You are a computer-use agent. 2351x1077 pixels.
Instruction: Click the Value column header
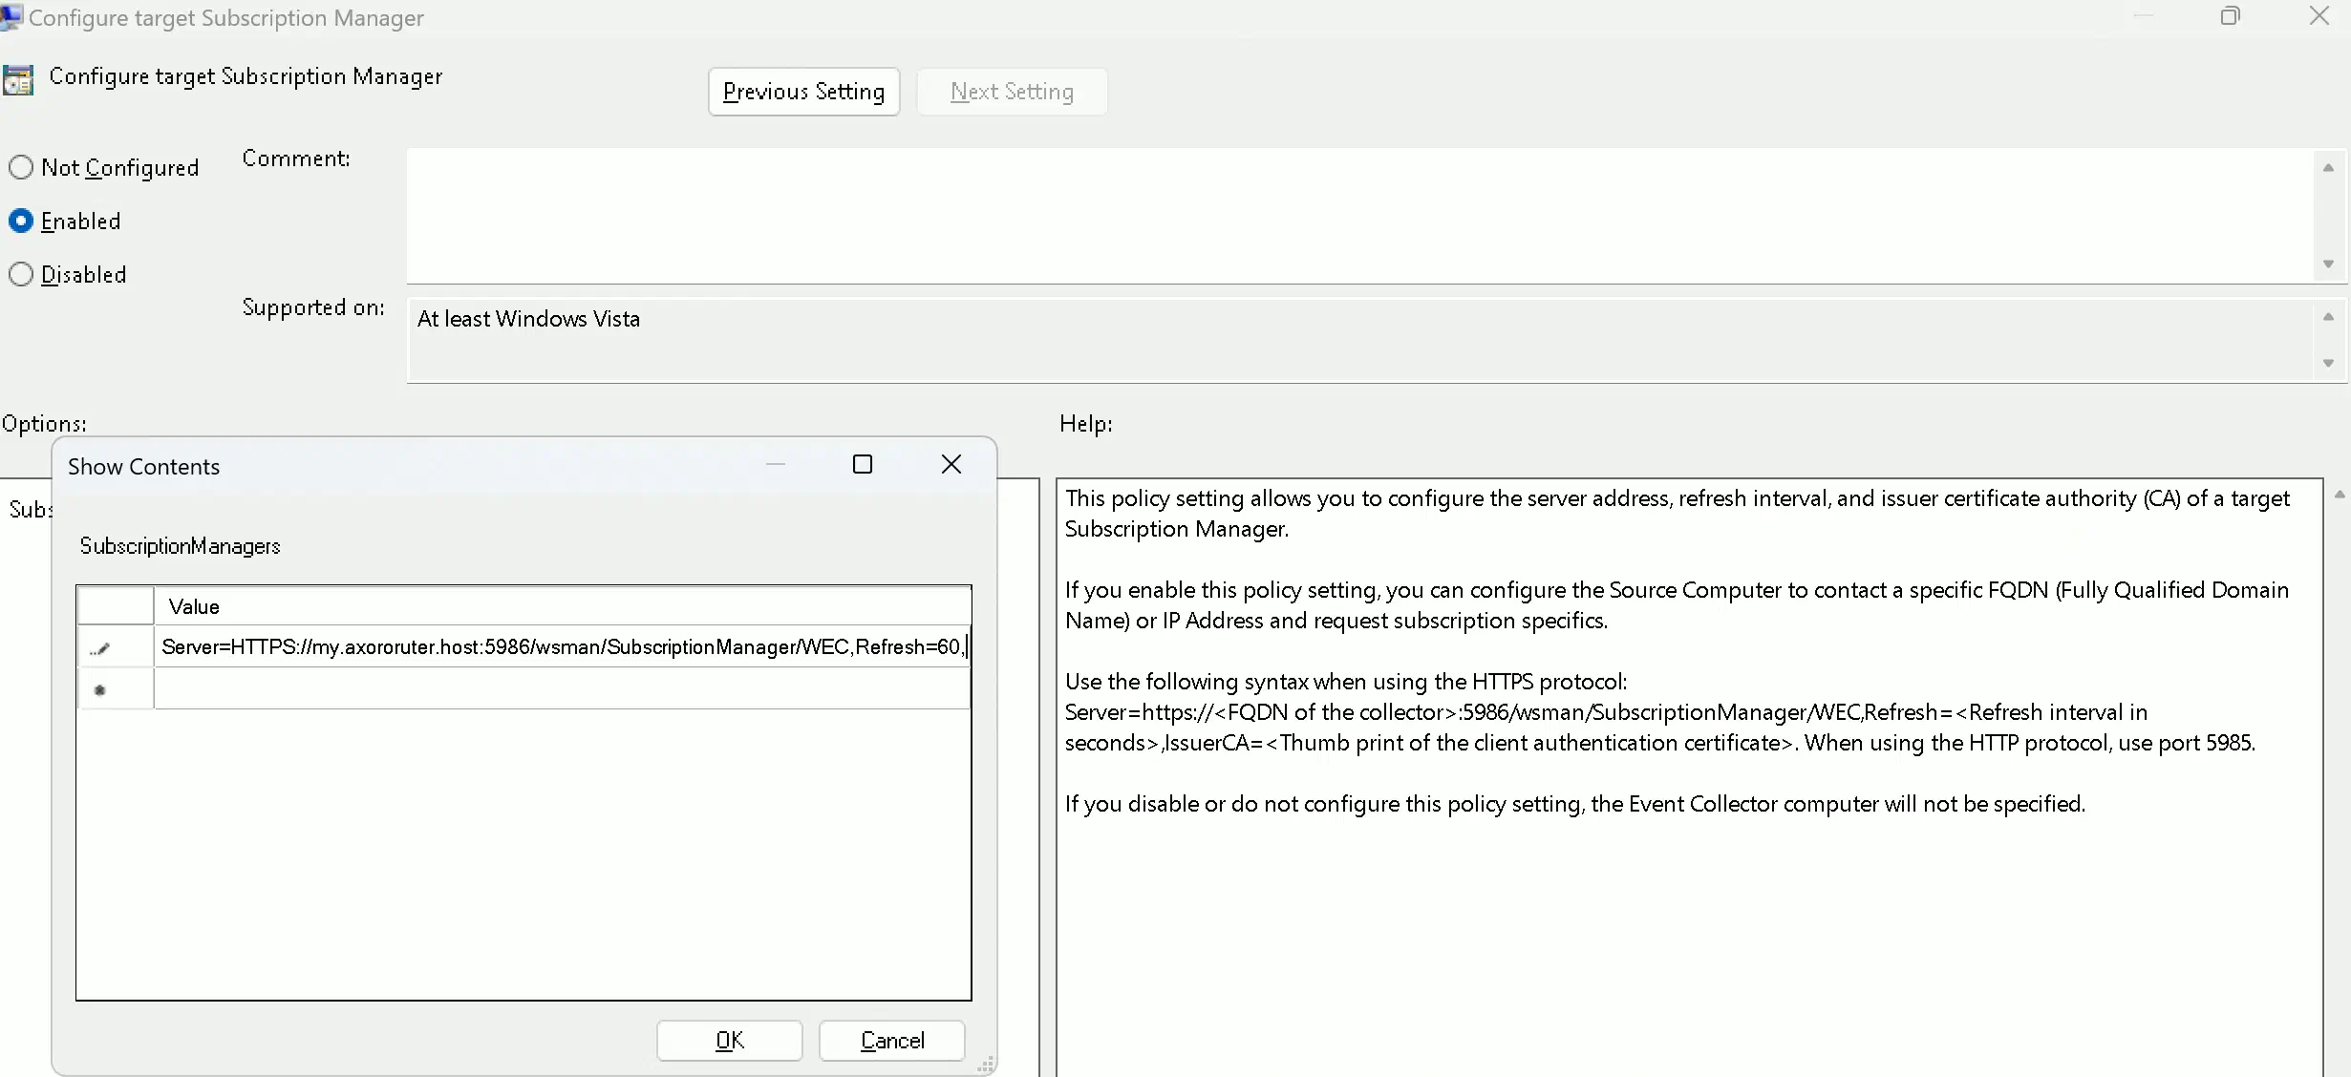pyautogui.click(x=563, y=606)
